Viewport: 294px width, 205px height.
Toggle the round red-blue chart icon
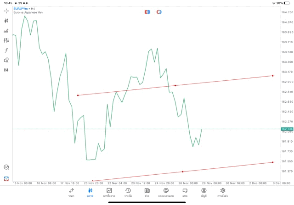(x=159, y=12)
